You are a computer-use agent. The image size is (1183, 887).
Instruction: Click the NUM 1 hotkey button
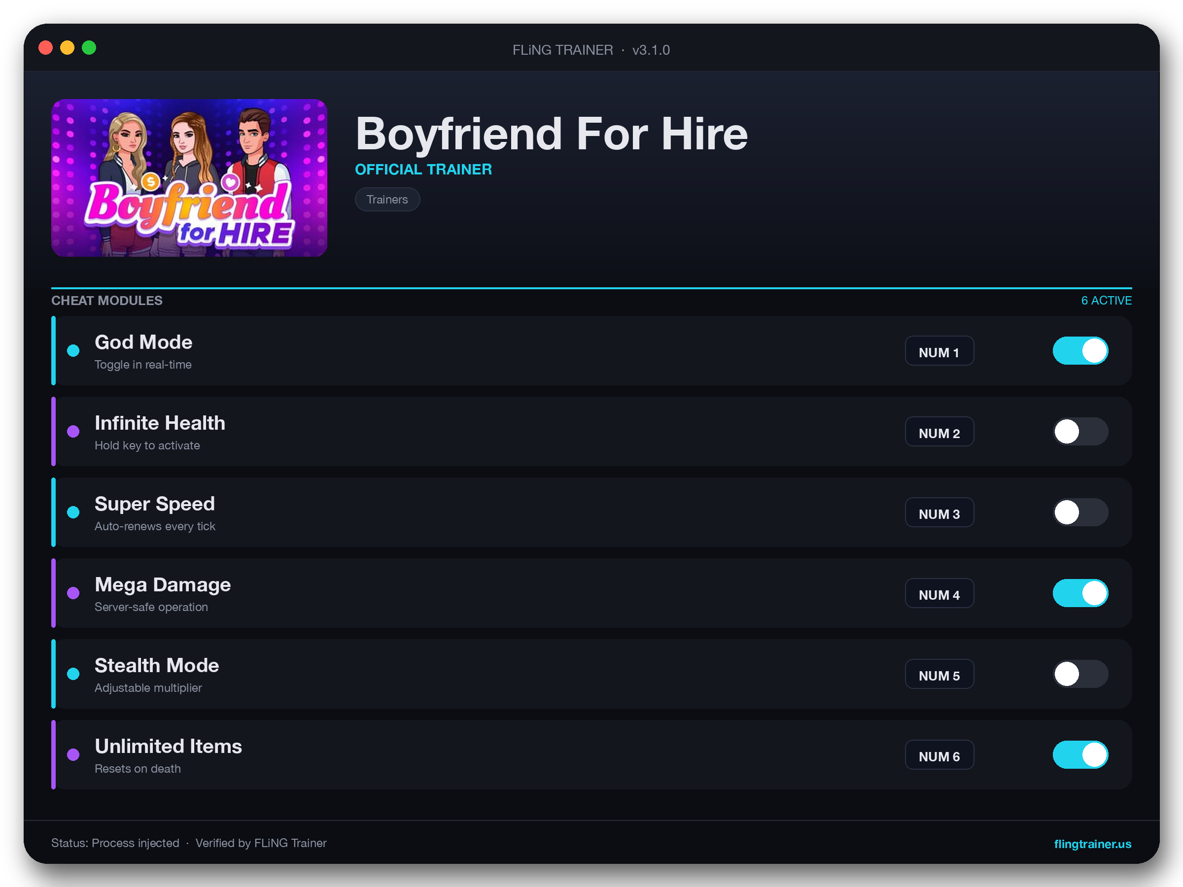(939, 351)
